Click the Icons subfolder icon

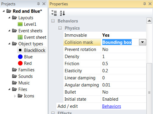pos(20,96)
